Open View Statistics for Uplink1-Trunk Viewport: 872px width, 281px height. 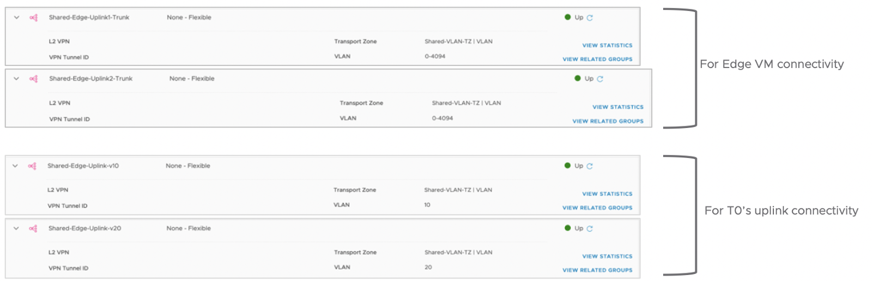[x=607, y=45]
